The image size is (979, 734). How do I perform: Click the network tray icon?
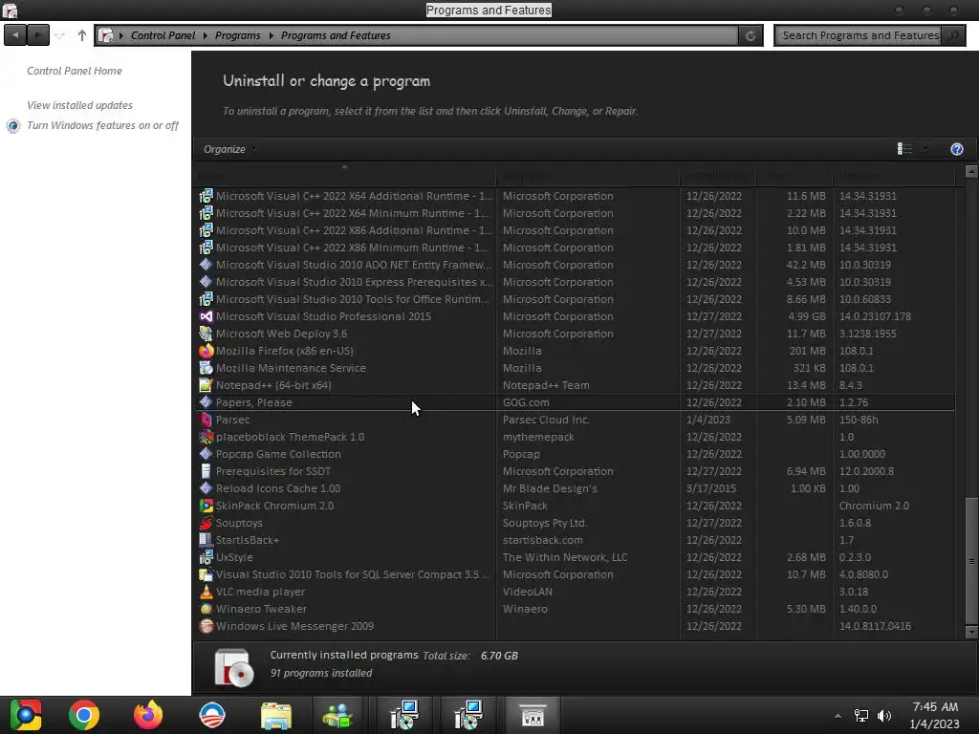pyautogui.click(x=861, y=715)
